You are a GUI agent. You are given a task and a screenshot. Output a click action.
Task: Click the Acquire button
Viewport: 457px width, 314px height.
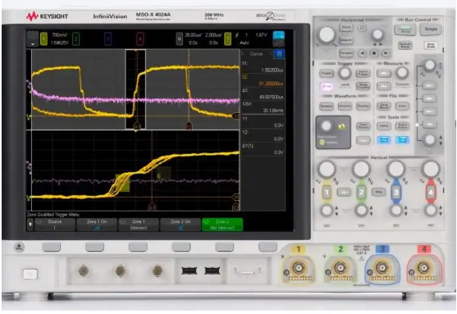[x=345, y=106]
